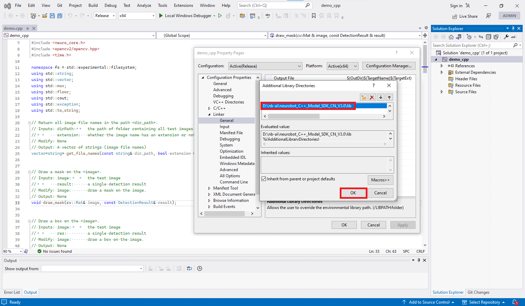The image size is (525, 306).
Task: Open Properties wrench icon in Solution Explorer
Action: (506, 37)
